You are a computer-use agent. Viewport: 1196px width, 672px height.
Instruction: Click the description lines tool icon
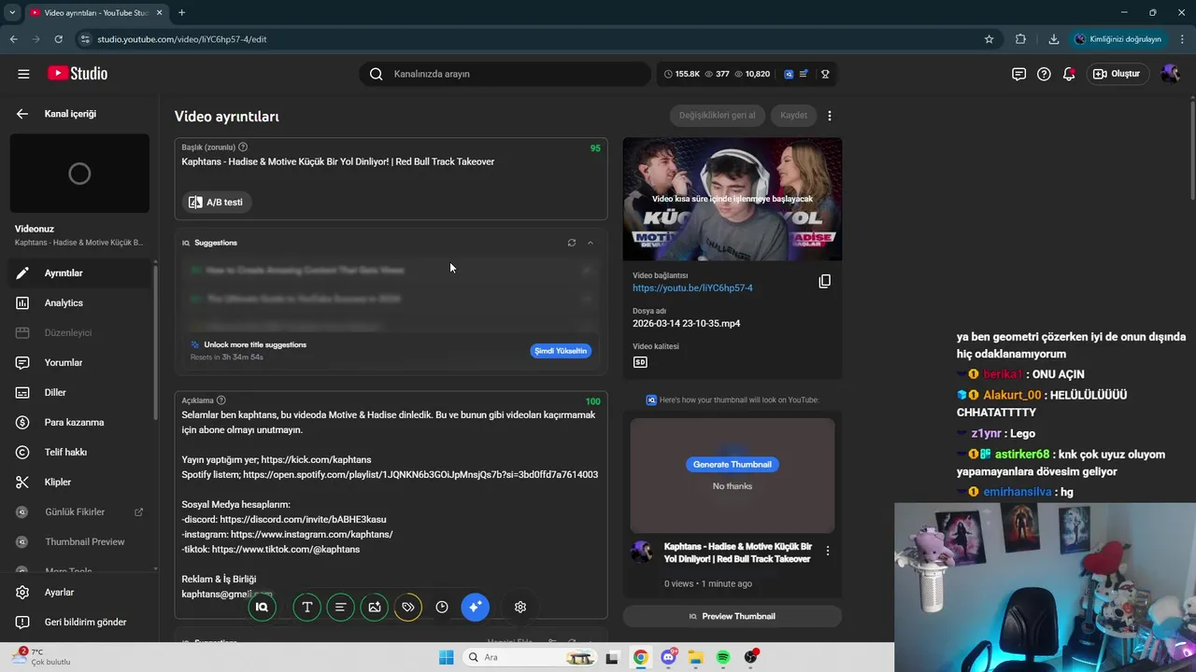coord(340,608)
